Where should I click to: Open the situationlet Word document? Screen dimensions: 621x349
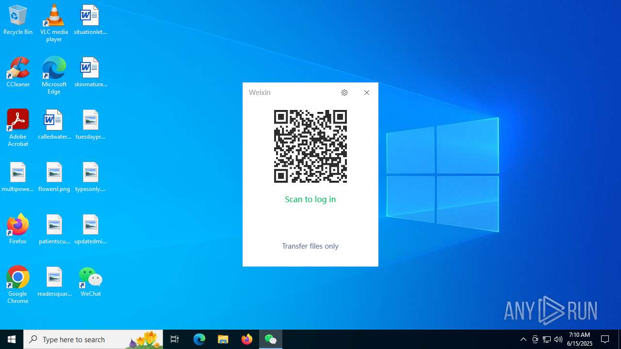90,20
